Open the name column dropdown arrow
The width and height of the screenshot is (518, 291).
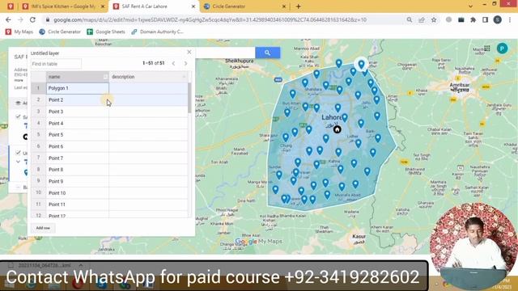pyautogui.click(x=105, y=77)
